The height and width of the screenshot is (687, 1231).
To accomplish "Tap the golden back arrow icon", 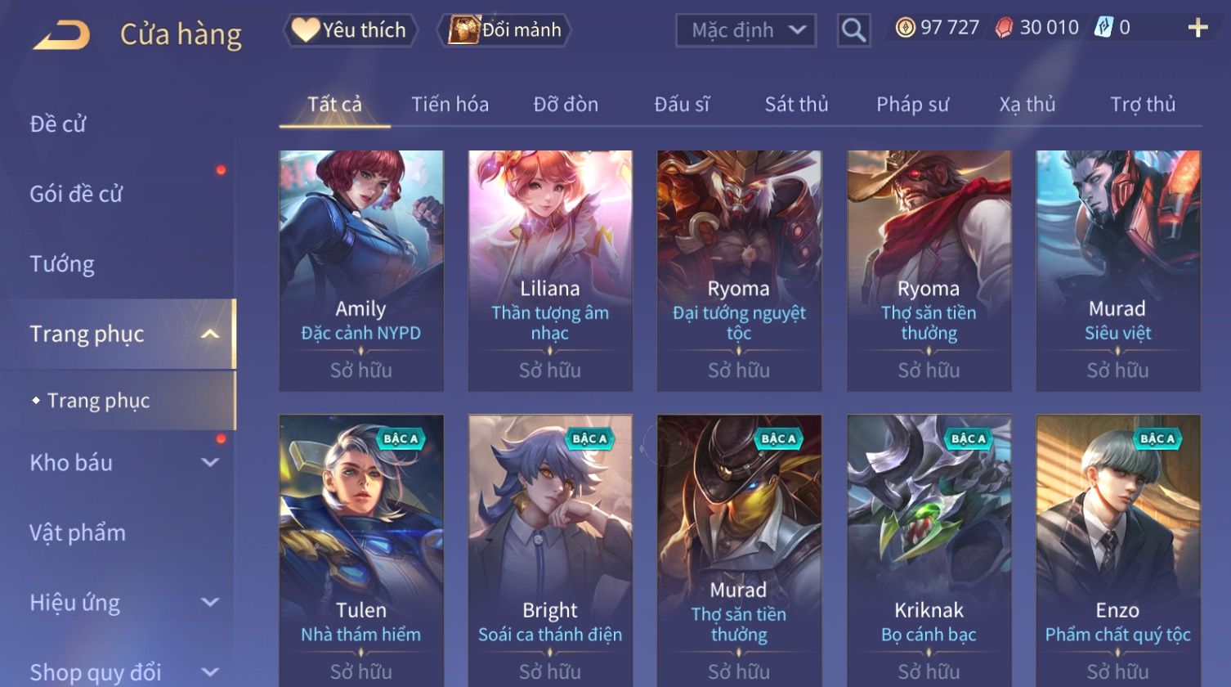I will click(62, 34).
